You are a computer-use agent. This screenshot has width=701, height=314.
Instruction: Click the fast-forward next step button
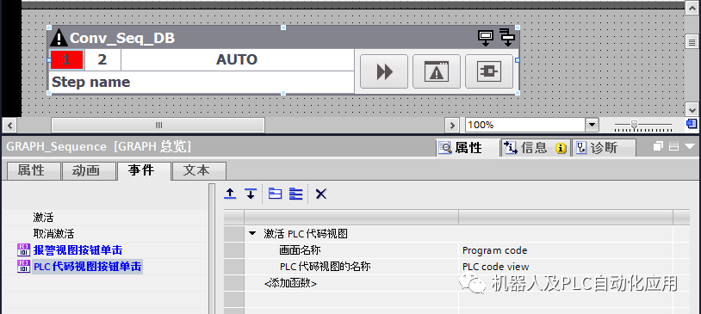point(384,71)
